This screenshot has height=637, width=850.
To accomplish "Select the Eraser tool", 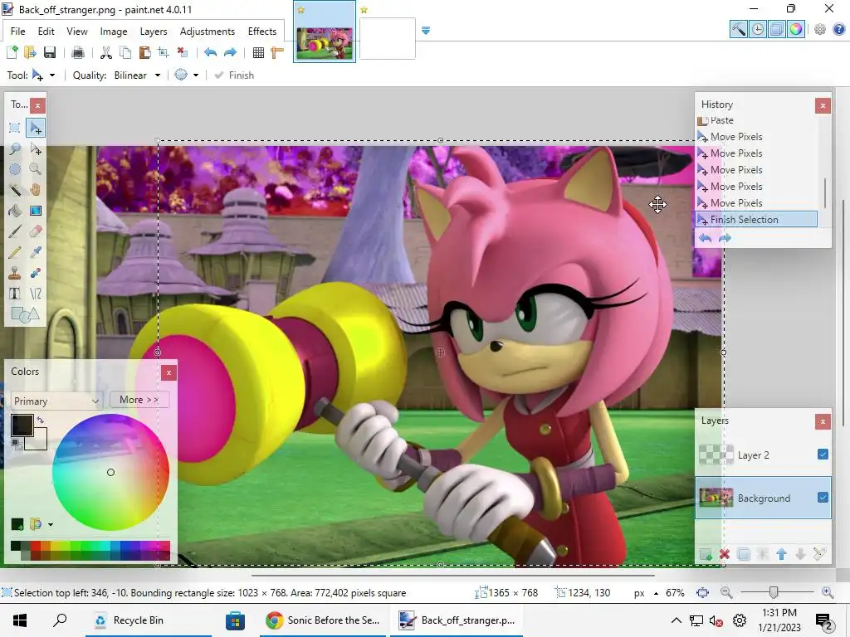I will click(x=36, y=231).
